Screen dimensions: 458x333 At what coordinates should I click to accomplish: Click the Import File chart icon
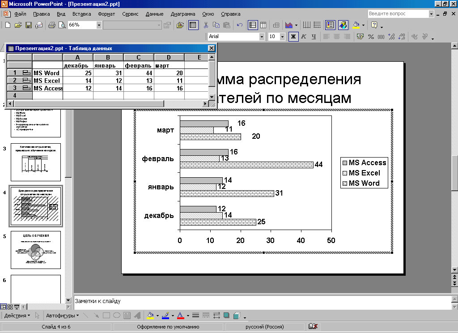tap(180, 25)
